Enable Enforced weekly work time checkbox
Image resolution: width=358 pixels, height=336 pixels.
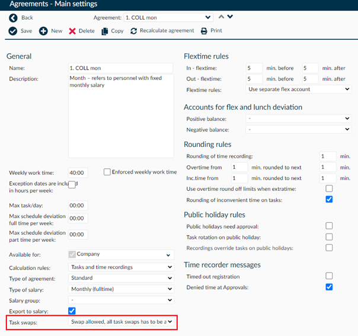(107, 172)
